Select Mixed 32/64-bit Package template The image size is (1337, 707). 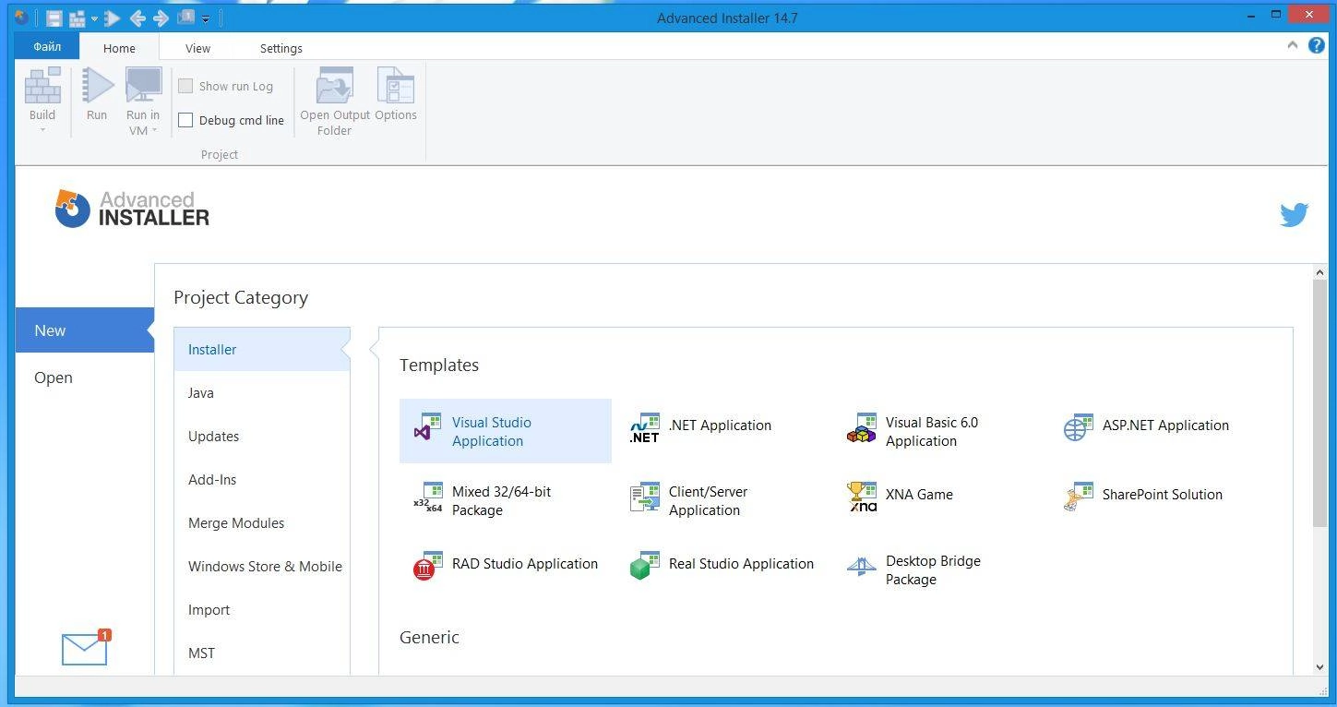click(x=482, y=500)
